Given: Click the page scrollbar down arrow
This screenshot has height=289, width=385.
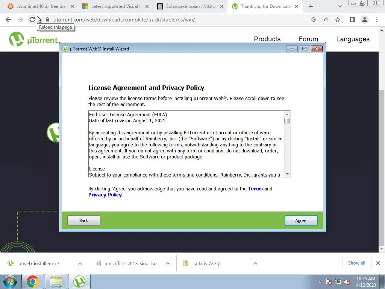Looking at the screenshot, I should (x=382, y=249).
